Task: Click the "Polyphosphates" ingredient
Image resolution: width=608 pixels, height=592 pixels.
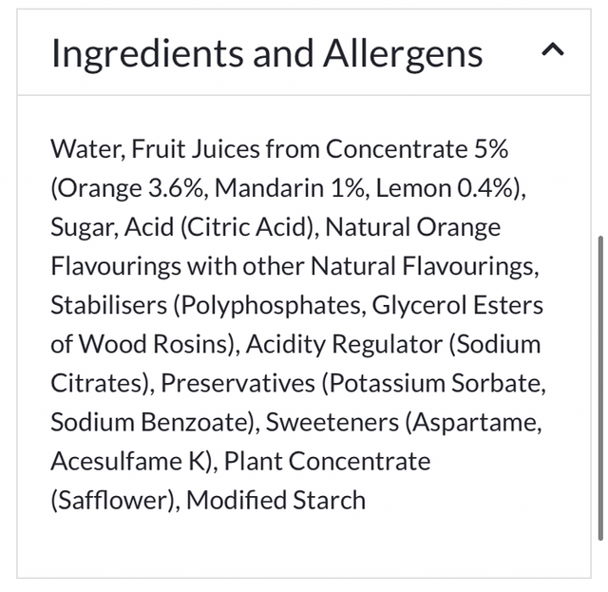Action: pos(265,305)
